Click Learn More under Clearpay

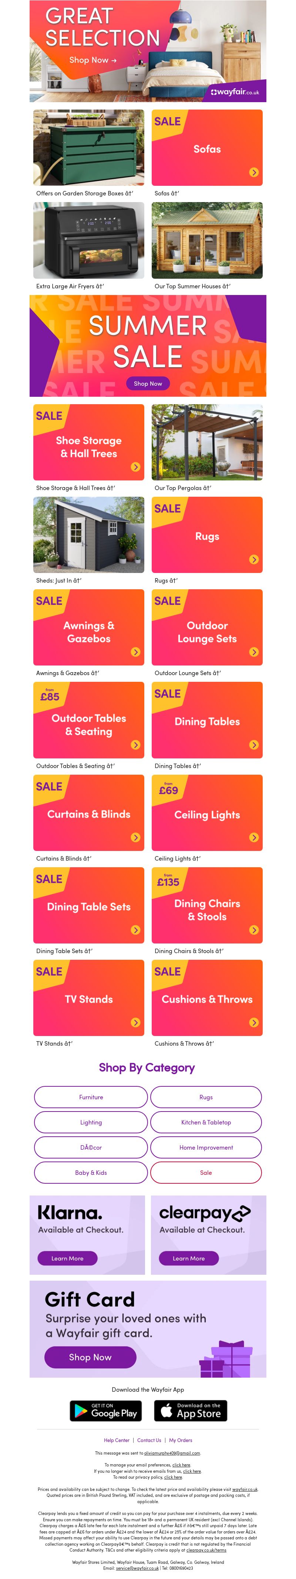click(189, 1258)
